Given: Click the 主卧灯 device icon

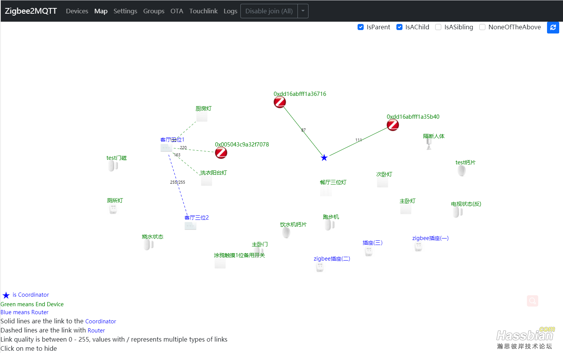Looking at the screenshot, I should pyautogui.click(x=406, y=209).
